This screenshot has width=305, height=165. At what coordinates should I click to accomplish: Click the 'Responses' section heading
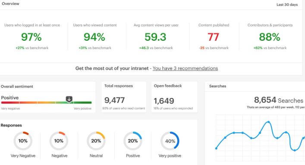pos(11,125)
